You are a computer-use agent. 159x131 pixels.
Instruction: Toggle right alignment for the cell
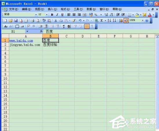pyautogui.click(x=79, y=15)
